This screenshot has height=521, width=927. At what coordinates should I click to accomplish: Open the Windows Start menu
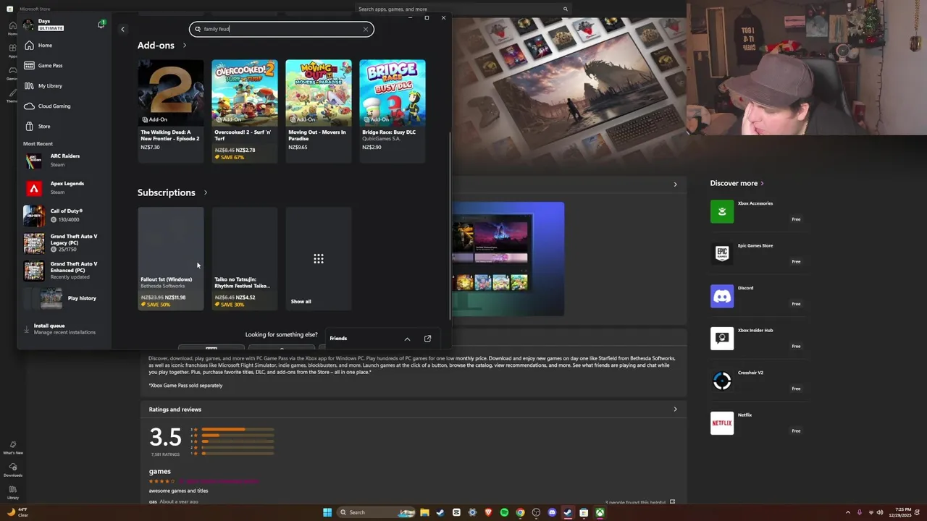(327, 512)
